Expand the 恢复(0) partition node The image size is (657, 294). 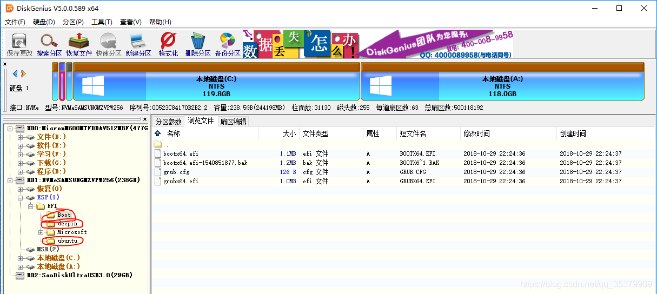tap(21, 189)
